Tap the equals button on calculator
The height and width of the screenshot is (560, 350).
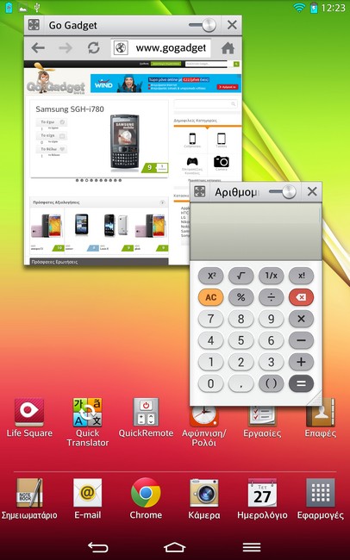(301, 383)
